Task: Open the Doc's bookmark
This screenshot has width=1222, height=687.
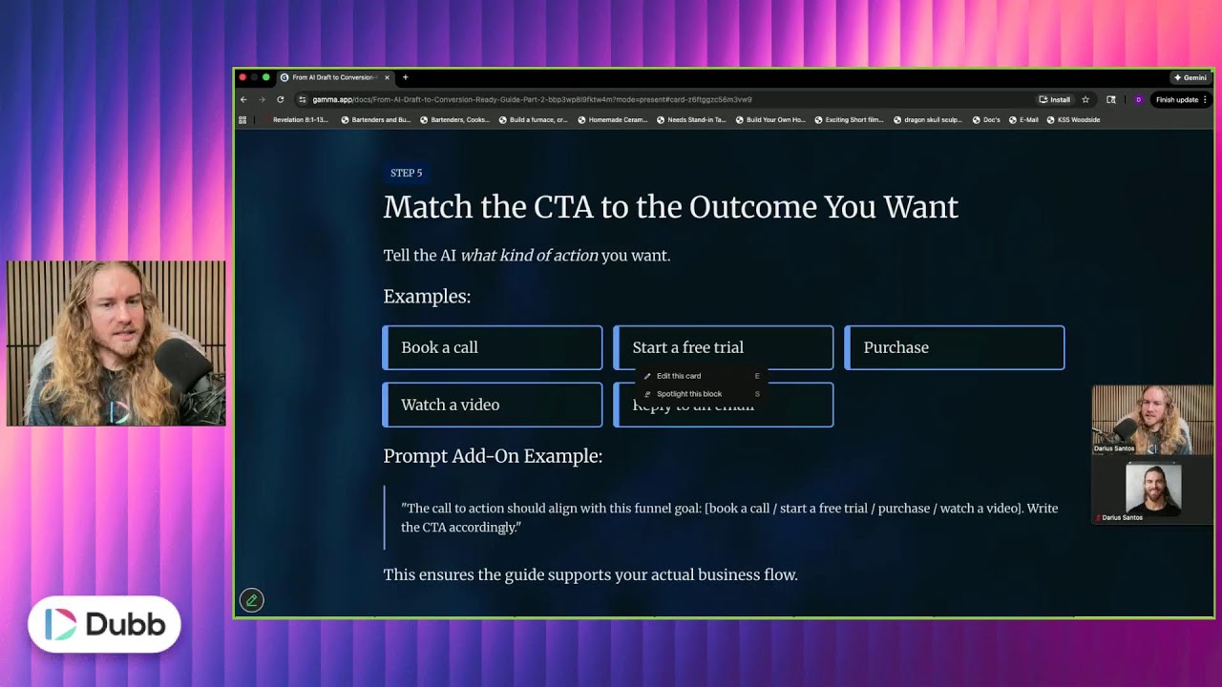Action: click(x=986, y=120)
